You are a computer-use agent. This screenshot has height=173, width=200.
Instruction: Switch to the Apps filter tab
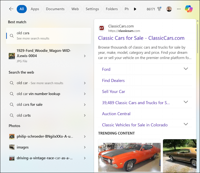35,9
